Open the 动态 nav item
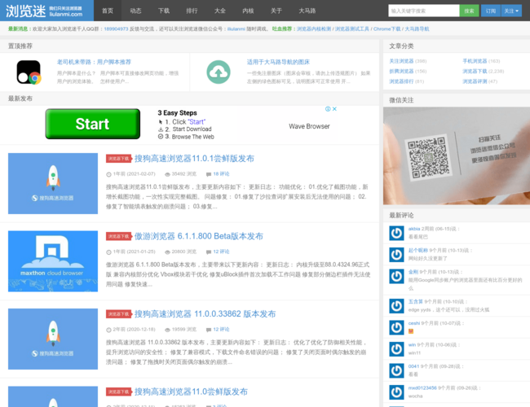Viewport: 530px width, 407px height. coord(135,11)
